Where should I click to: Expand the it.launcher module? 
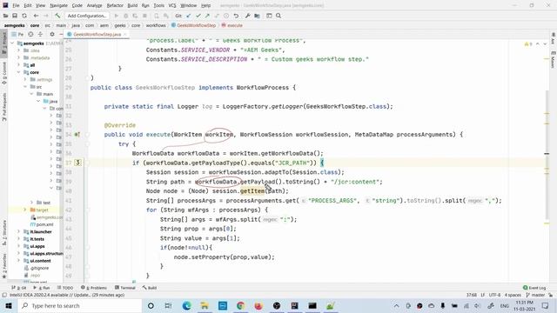click(x=19, y=231)
